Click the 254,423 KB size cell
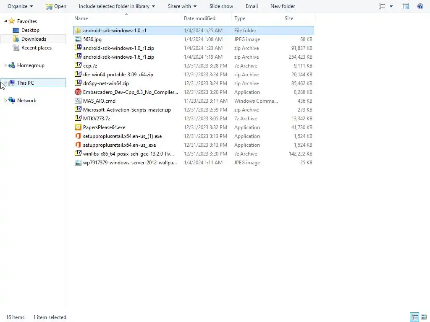Screen dimensions: 430x322 pos(300,57)
